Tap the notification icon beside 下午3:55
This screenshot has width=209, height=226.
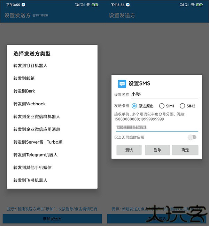[23, 5]
